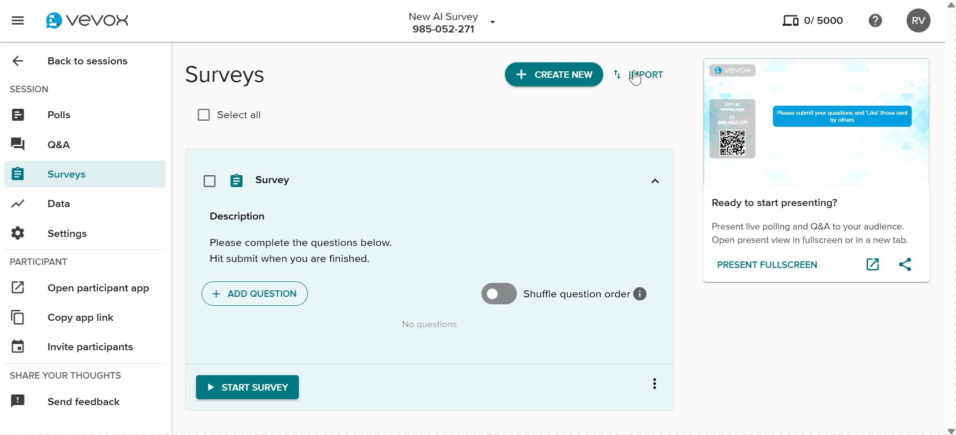Click PRESENT FULLSCREEN link
Screen dimensions: 956x435
click(767, 265)
